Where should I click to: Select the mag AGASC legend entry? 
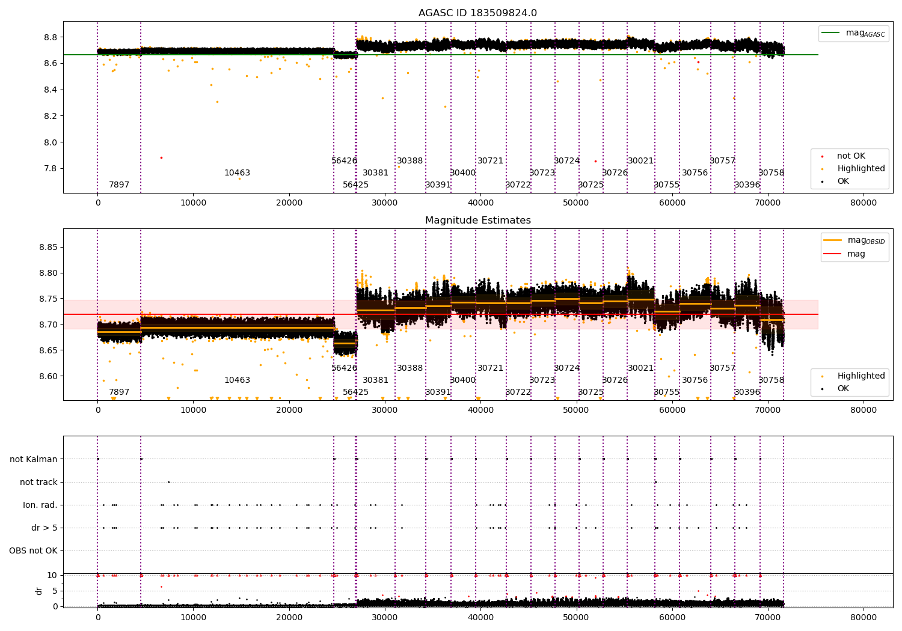[x=853, y=33]
